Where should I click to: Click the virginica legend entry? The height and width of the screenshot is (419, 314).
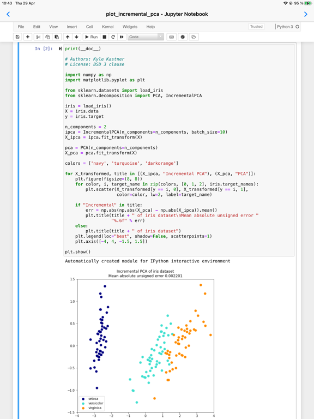[x=92, y=408]
